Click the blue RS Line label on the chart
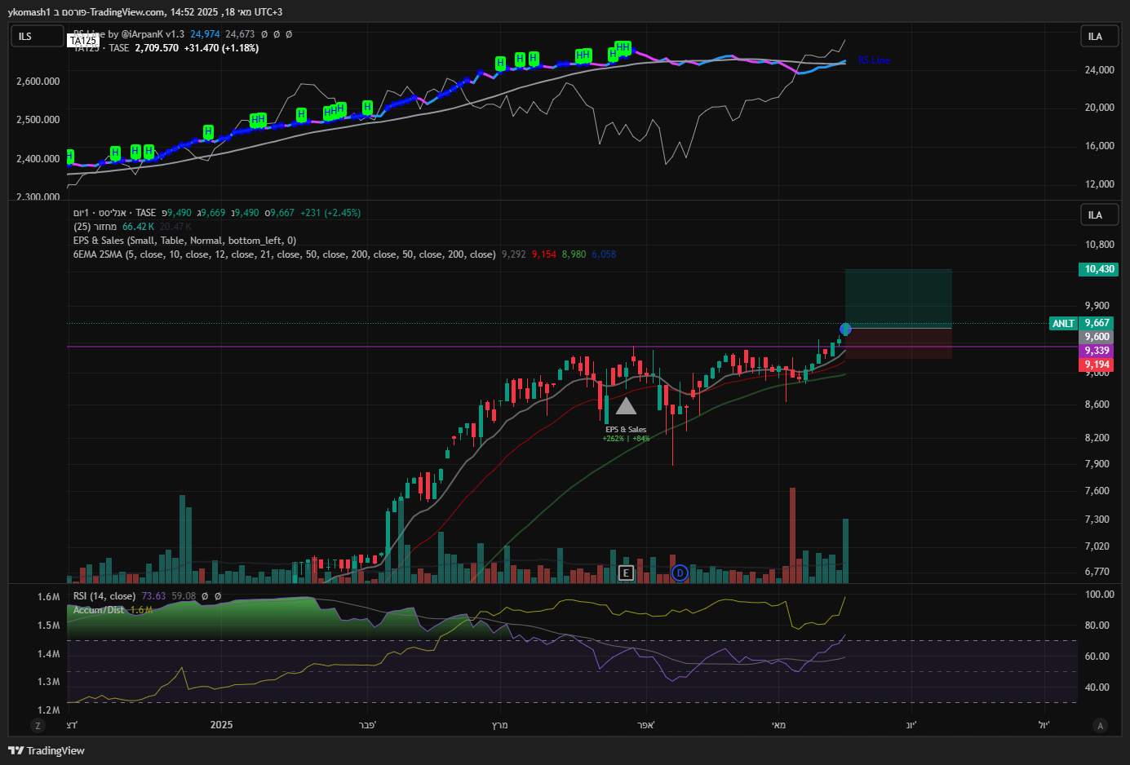This screenshot has height=765, width=1130. point(874,60)
